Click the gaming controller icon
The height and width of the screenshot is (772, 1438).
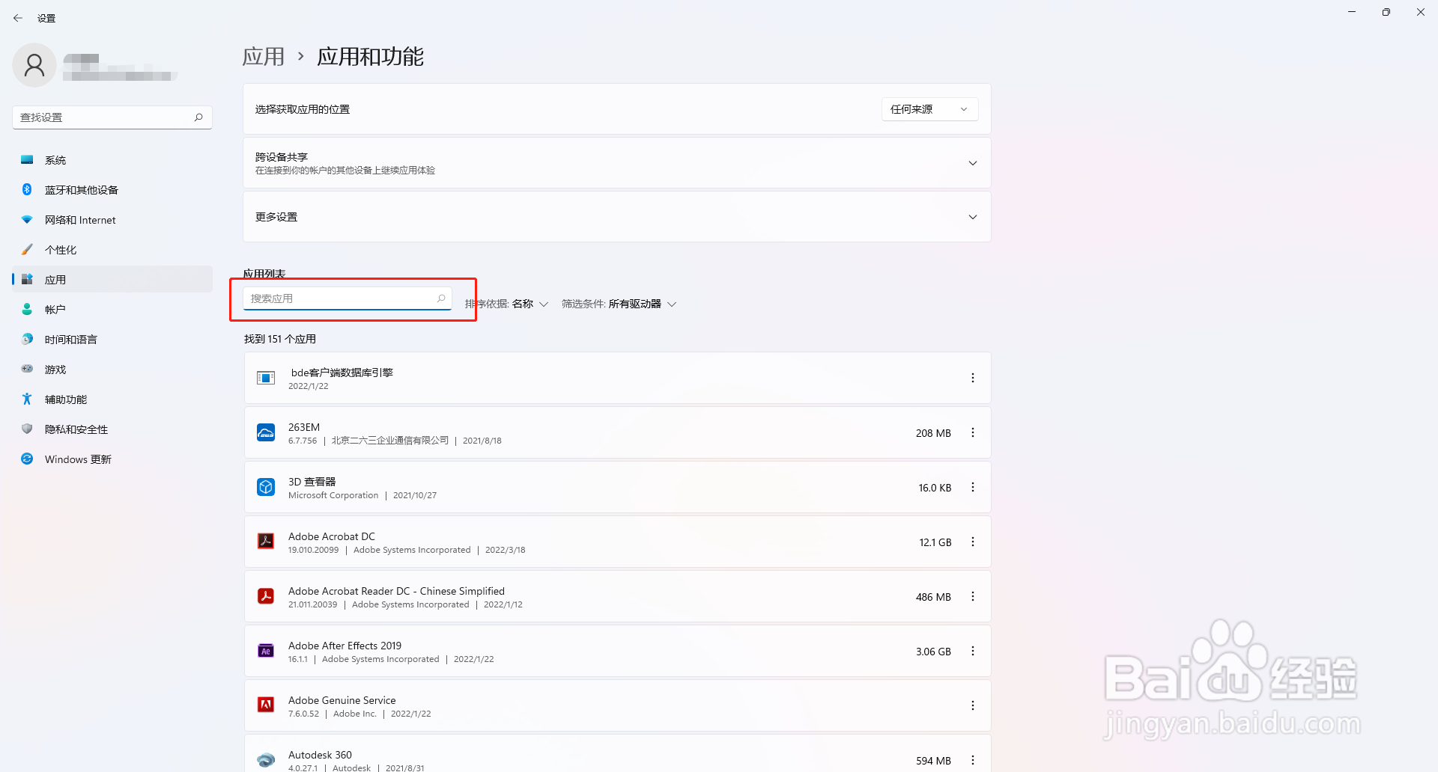[x=27, y=369]
